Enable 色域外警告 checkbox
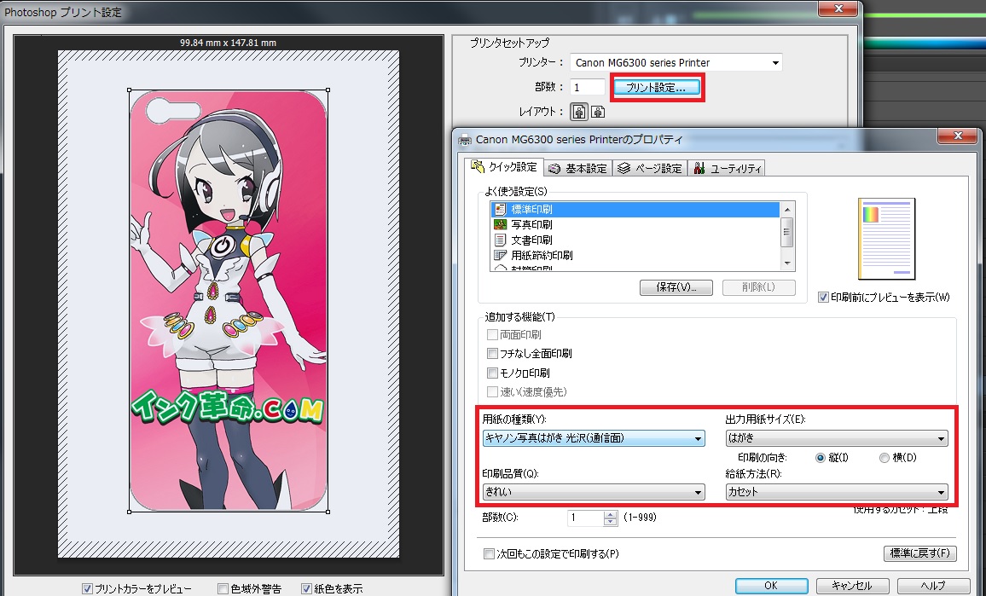This screenshot has height=596, width=986. pos(223,589)
